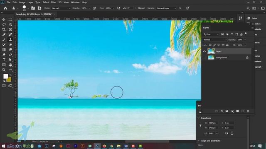The width and height of the screenshot is (266, 149).
Task: Select the Eraser tool
Action: tap(10, 45)
